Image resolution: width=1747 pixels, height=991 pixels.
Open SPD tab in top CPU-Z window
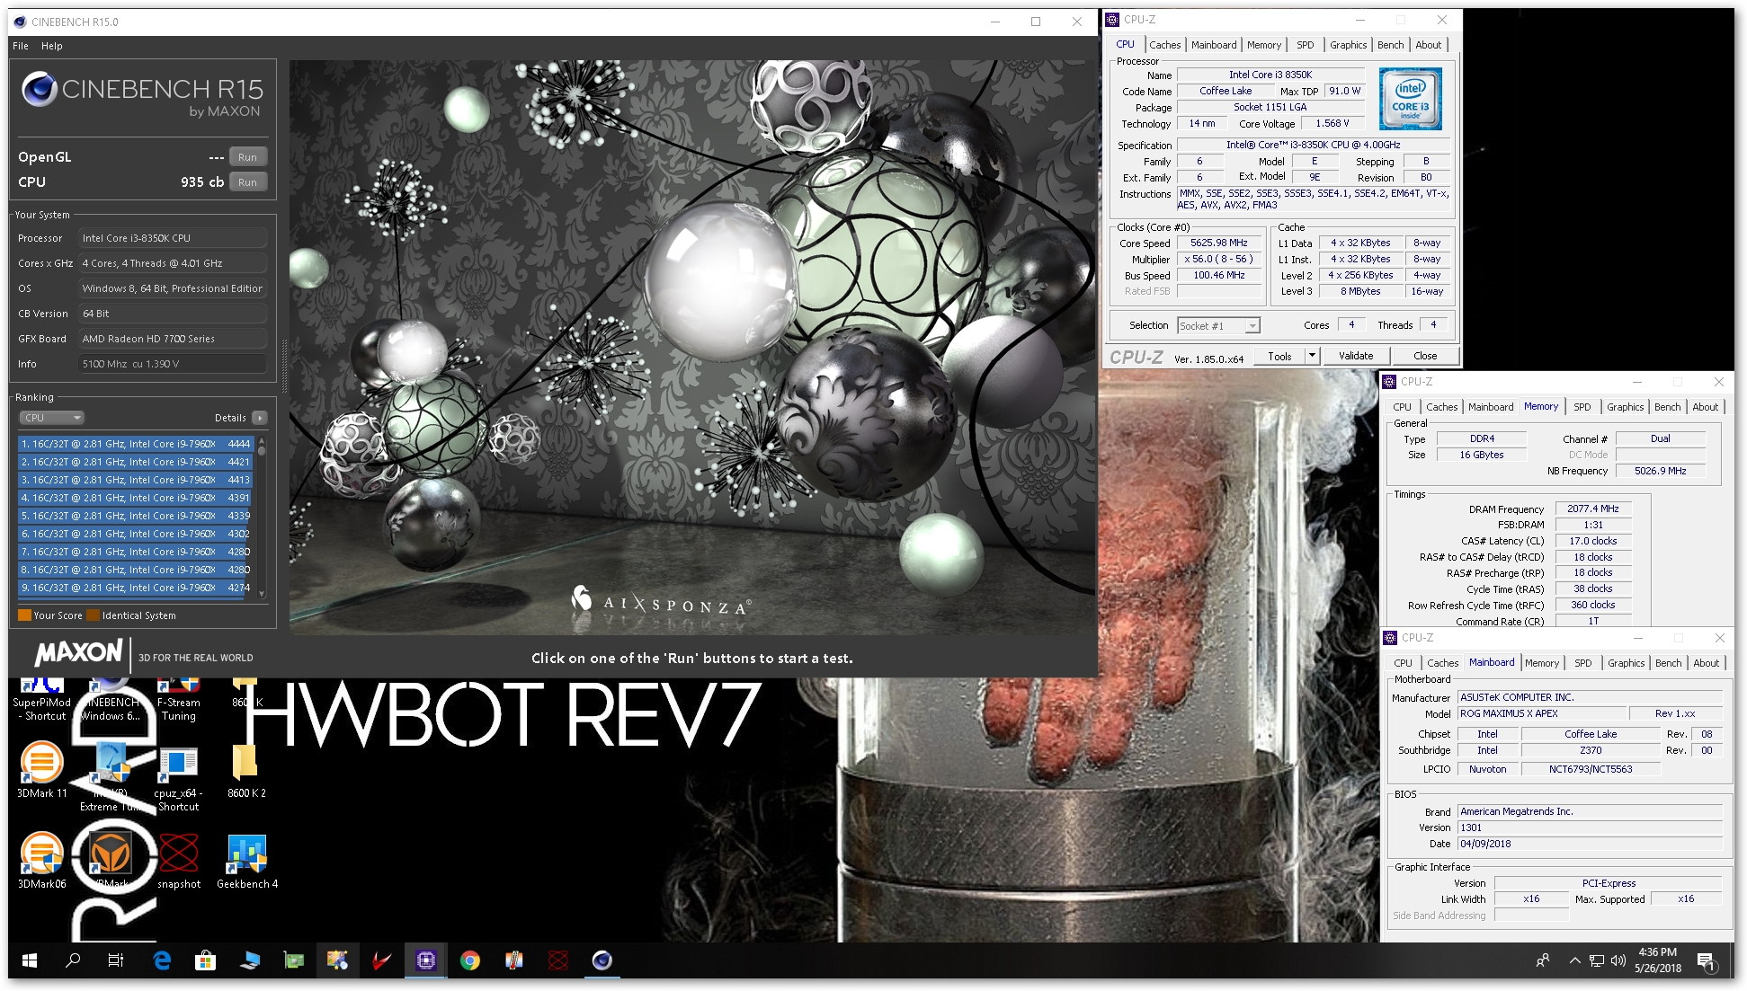click(1305, 45)
